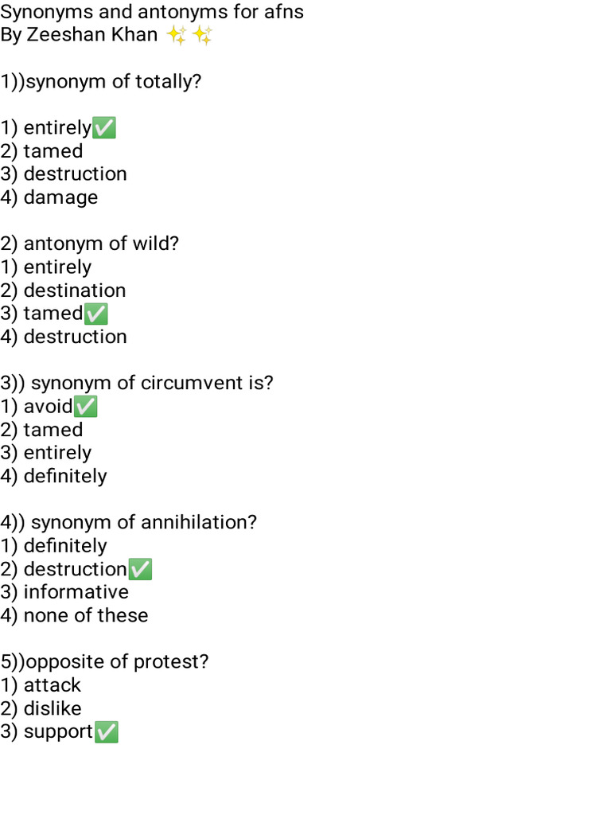Click the second sparkle emoji in the byline
611x815 pixels.
tap(202, 35)
